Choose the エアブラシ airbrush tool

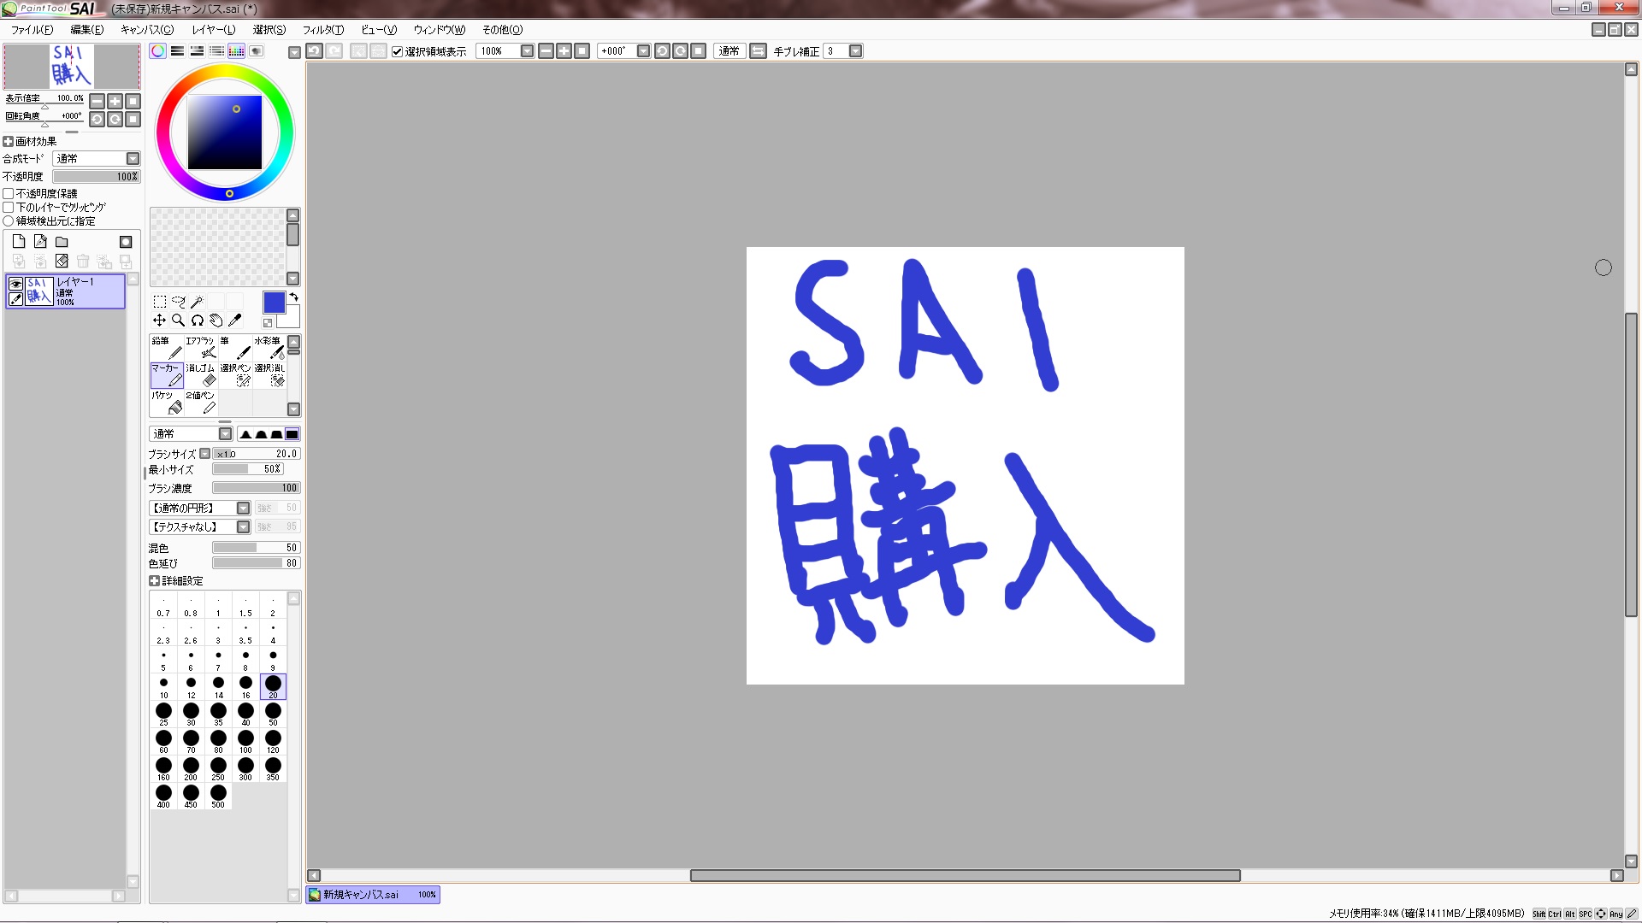[201, 348]
